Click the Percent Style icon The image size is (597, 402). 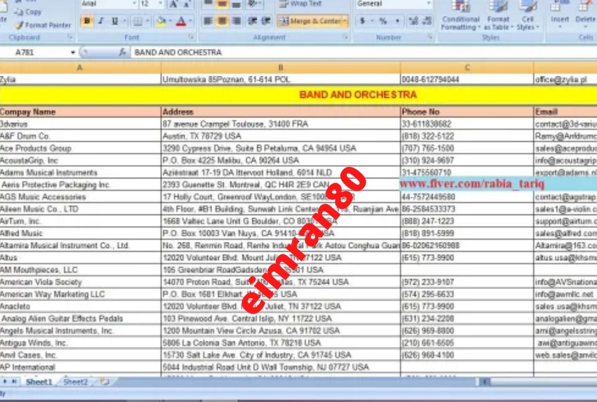383,20
